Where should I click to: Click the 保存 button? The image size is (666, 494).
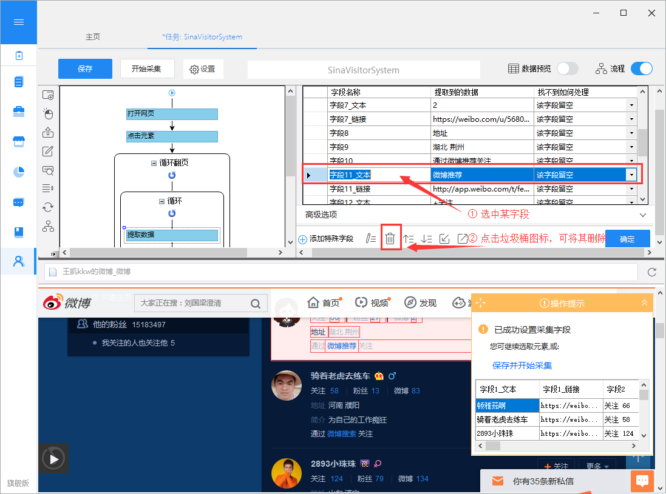pos(85,68)
